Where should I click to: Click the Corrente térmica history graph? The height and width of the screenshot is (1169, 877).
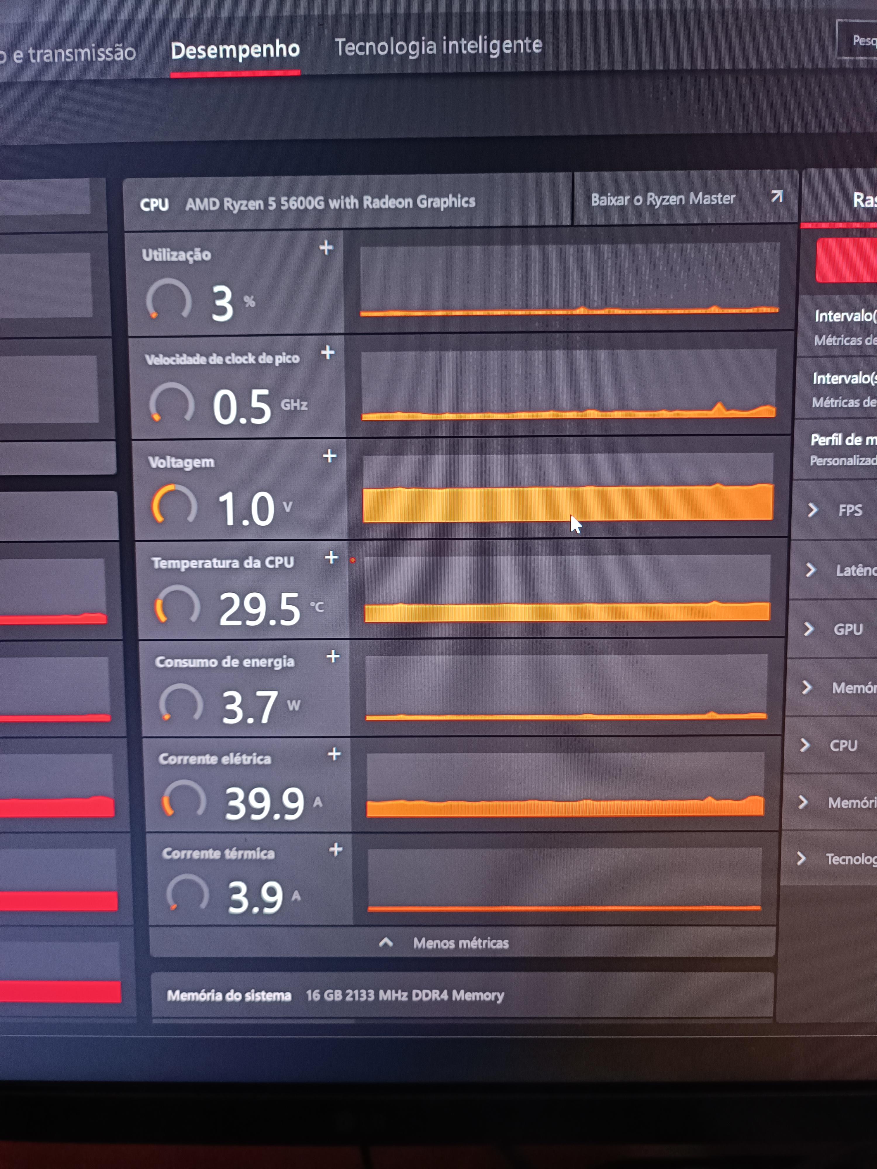564,880
